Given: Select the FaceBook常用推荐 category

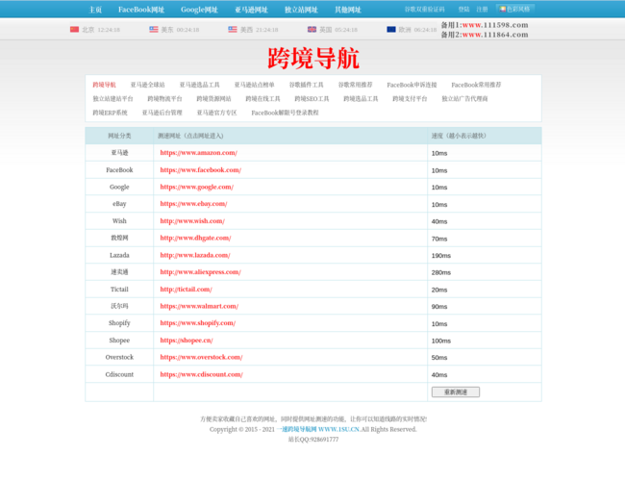Looking at the screenshot, I should 476,85.
